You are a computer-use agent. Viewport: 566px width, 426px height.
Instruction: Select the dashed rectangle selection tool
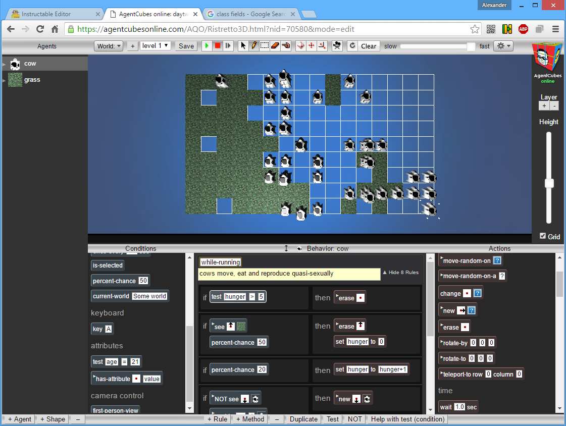[x=265, y=46]
